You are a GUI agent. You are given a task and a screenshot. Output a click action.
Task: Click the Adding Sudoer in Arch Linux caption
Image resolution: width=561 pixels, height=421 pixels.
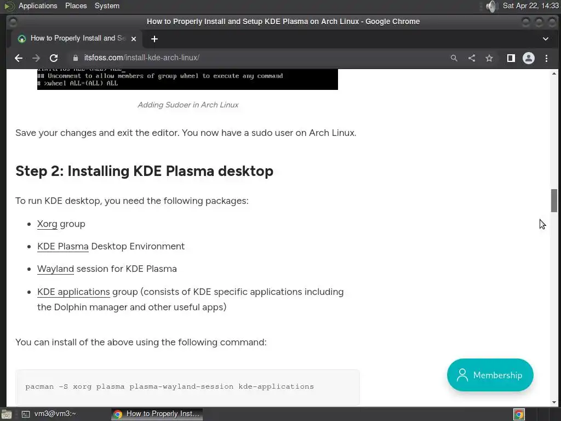click(188, 105)
